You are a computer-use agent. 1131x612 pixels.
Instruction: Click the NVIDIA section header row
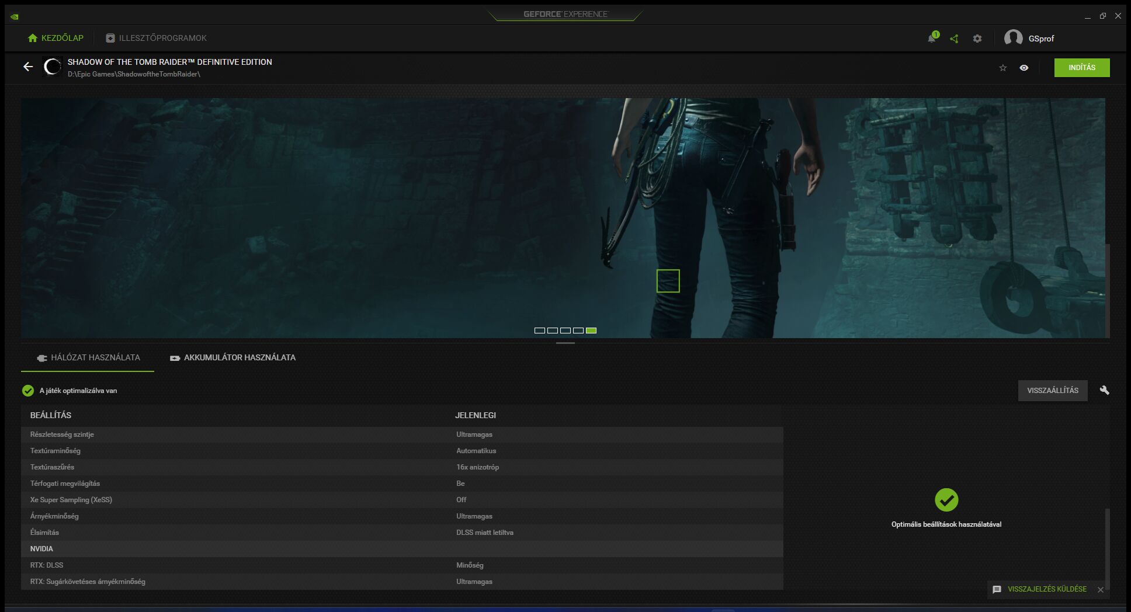click(x=402, y=549)
